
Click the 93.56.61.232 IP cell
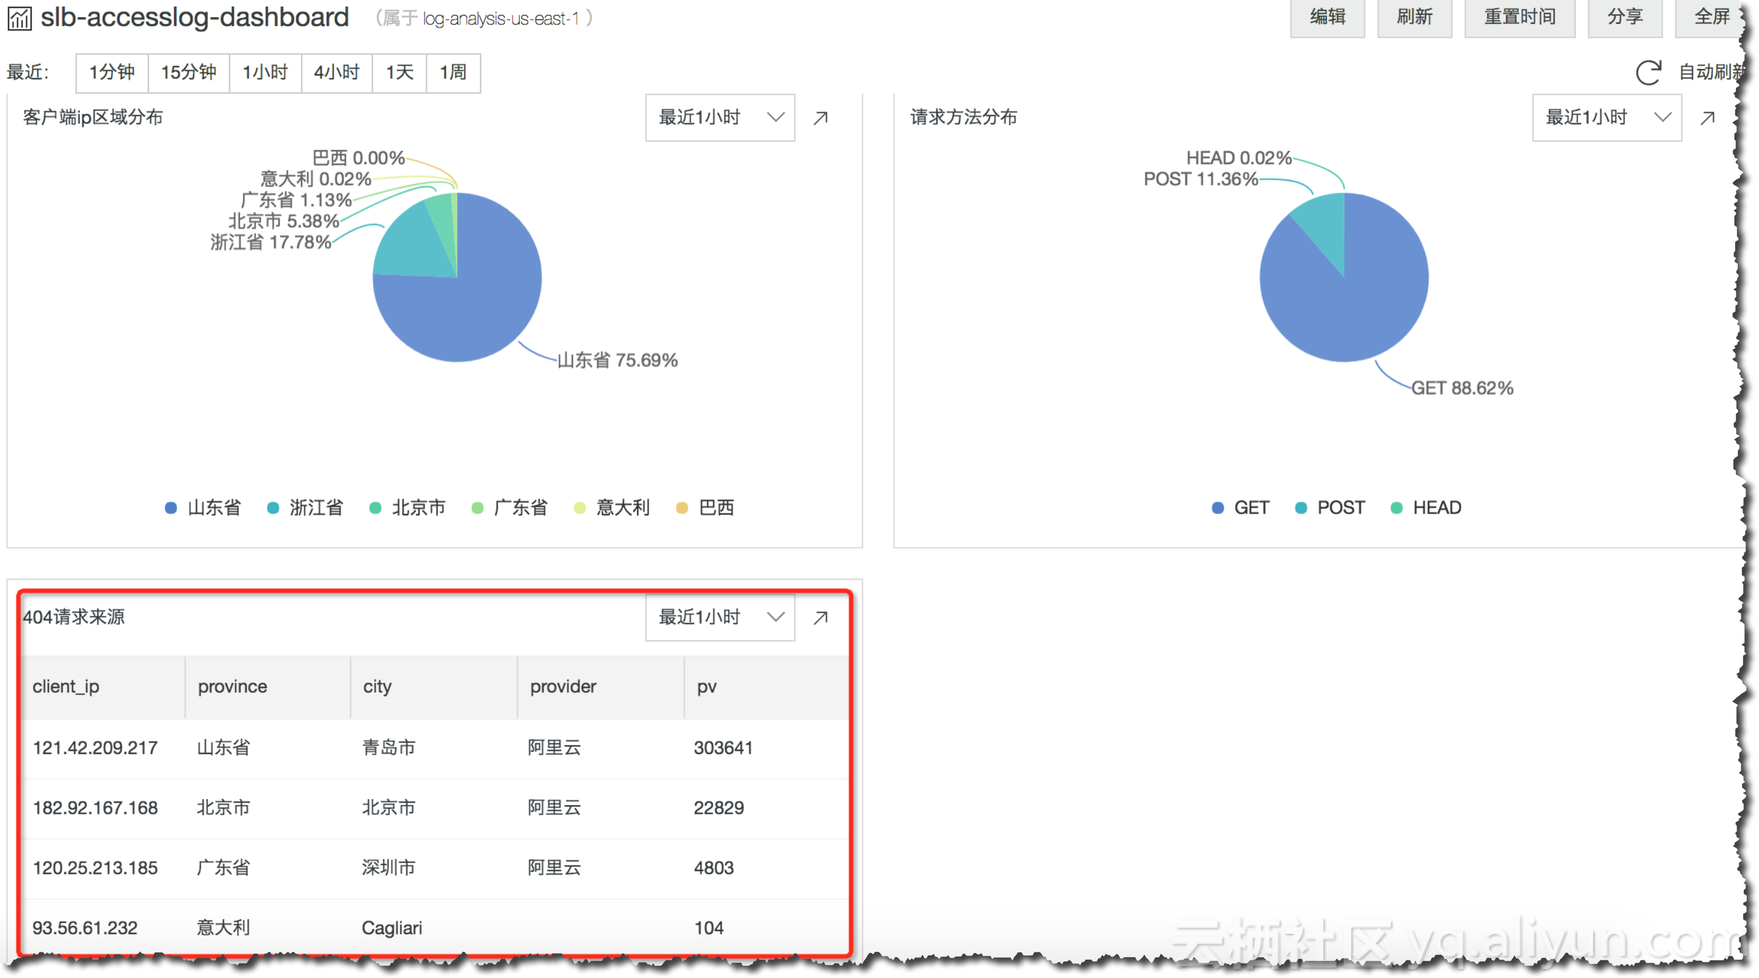click(85, 928)
